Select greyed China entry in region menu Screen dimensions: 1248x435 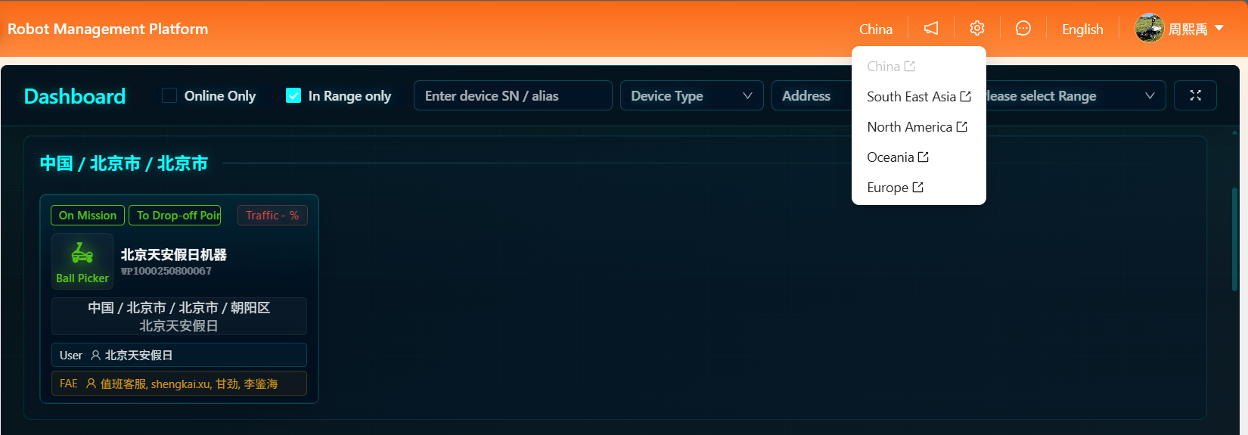[919, 66]
